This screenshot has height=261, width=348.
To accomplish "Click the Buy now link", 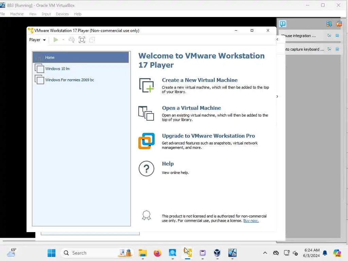I will [x=251, y=221].
